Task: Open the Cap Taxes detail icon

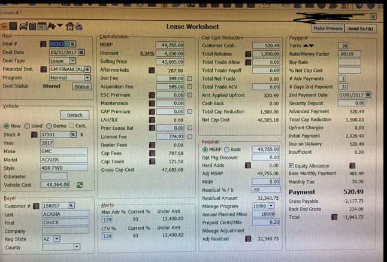Action: pyautogui.click(x=153, y=162)
